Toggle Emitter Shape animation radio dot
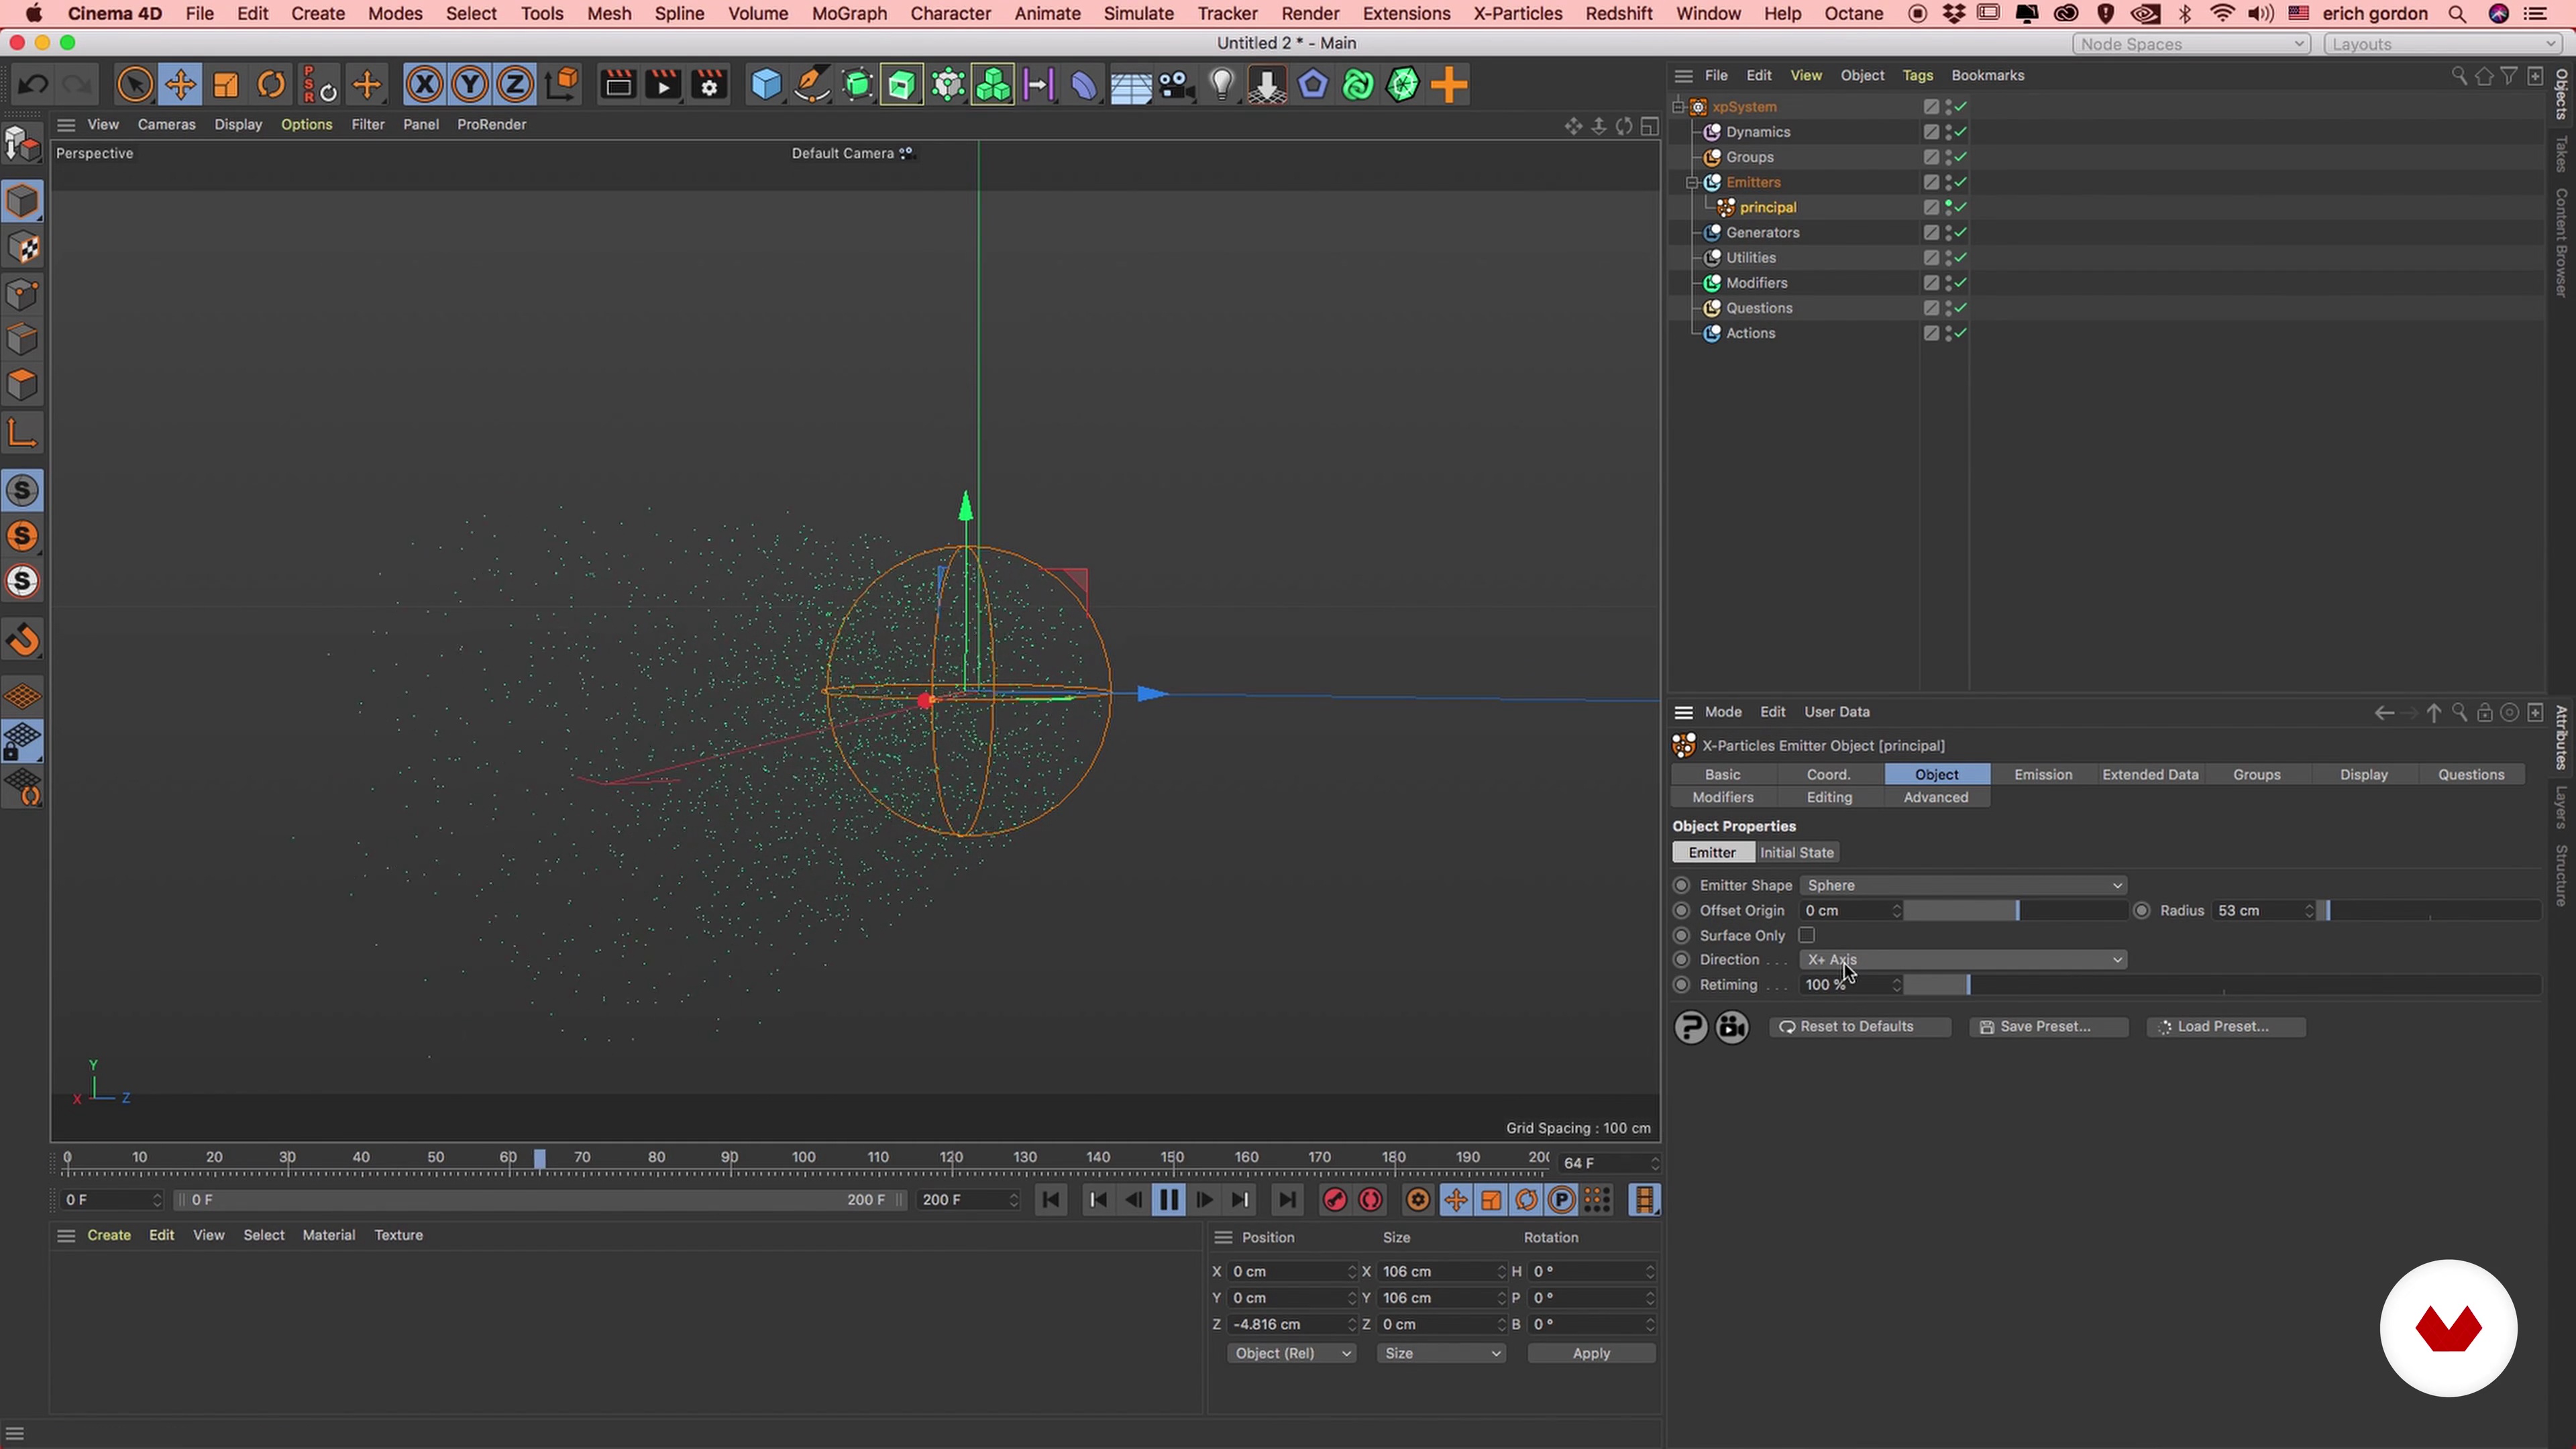Image resolution: width=2576 pixels, height=1449 pixels. point(1681,885)
